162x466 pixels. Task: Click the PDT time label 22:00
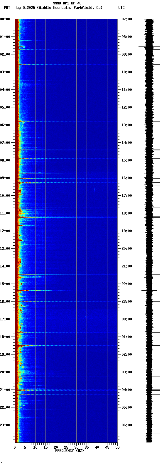click(5, 407)
